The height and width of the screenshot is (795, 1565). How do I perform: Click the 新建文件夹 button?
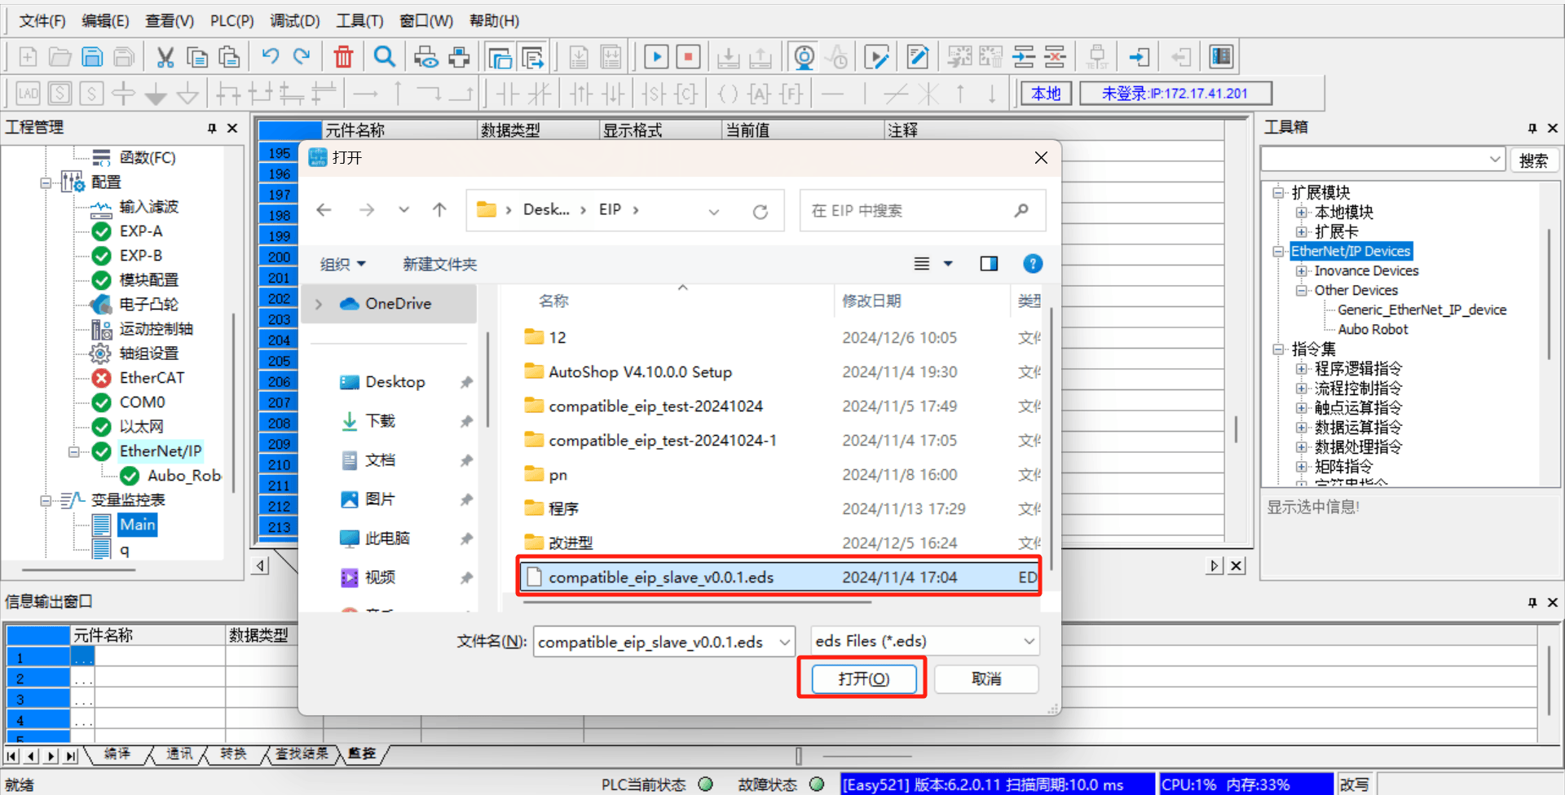click(x=440, y=264)
